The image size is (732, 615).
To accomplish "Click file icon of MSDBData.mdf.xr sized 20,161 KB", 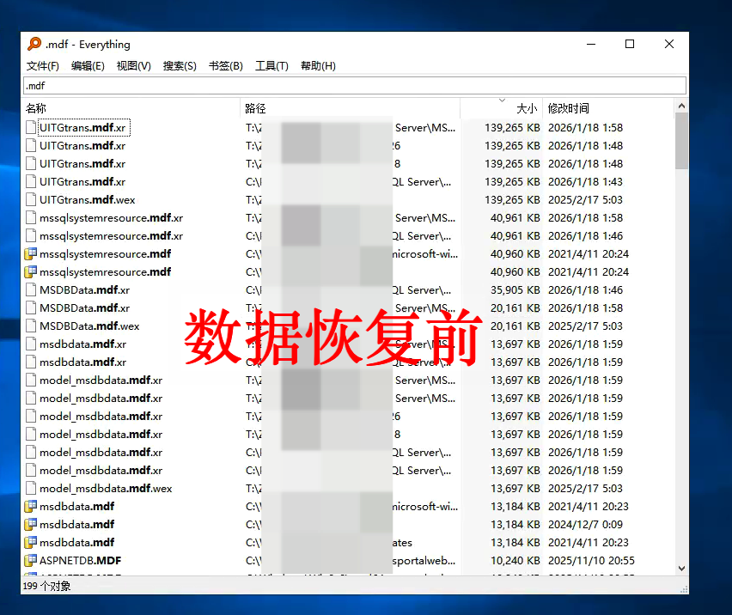I will click(x=31, y=308).
